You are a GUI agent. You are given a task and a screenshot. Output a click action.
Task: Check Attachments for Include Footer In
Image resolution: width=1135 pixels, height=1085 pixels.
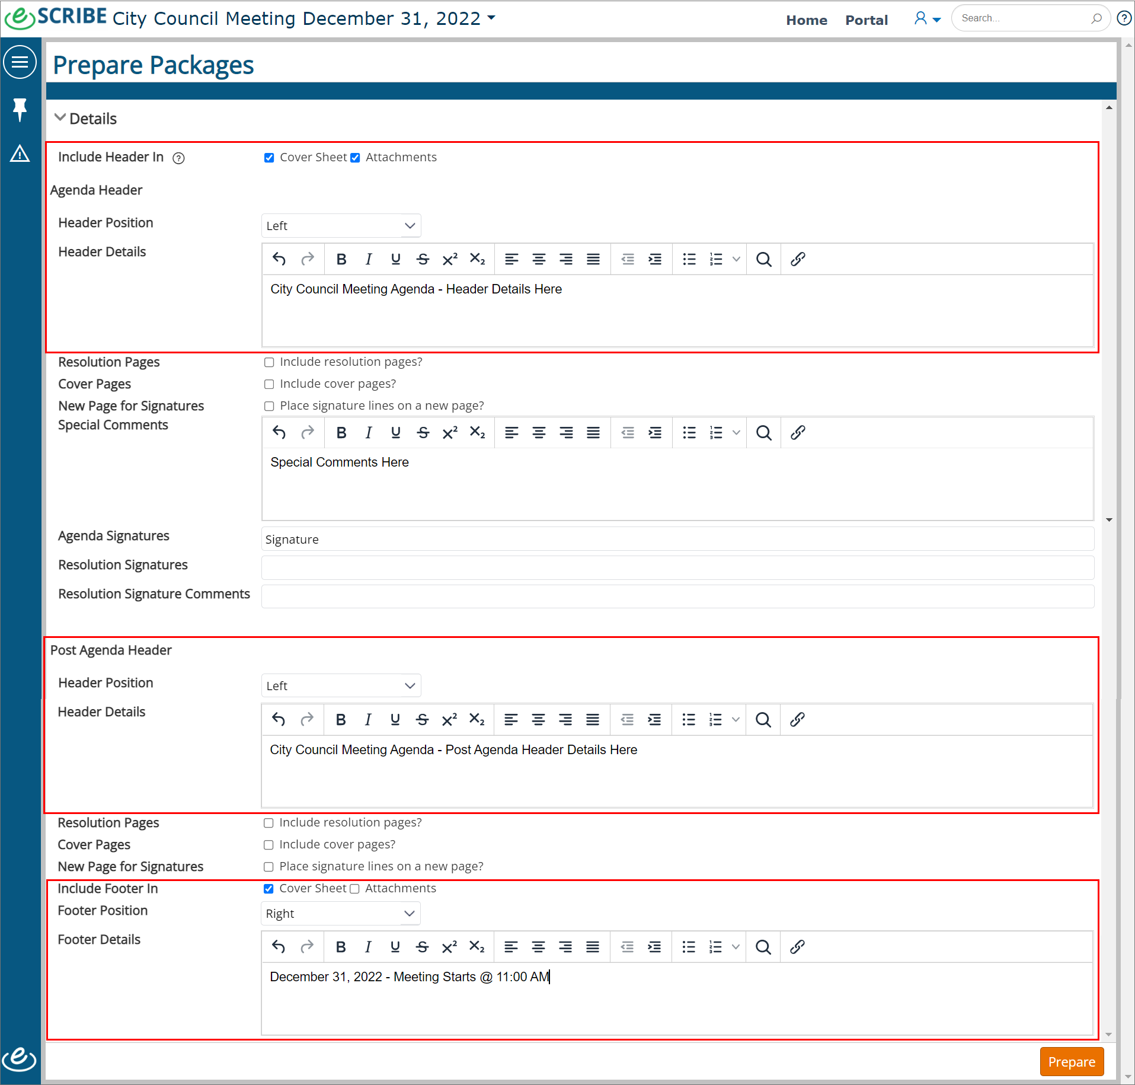(354, 889)
